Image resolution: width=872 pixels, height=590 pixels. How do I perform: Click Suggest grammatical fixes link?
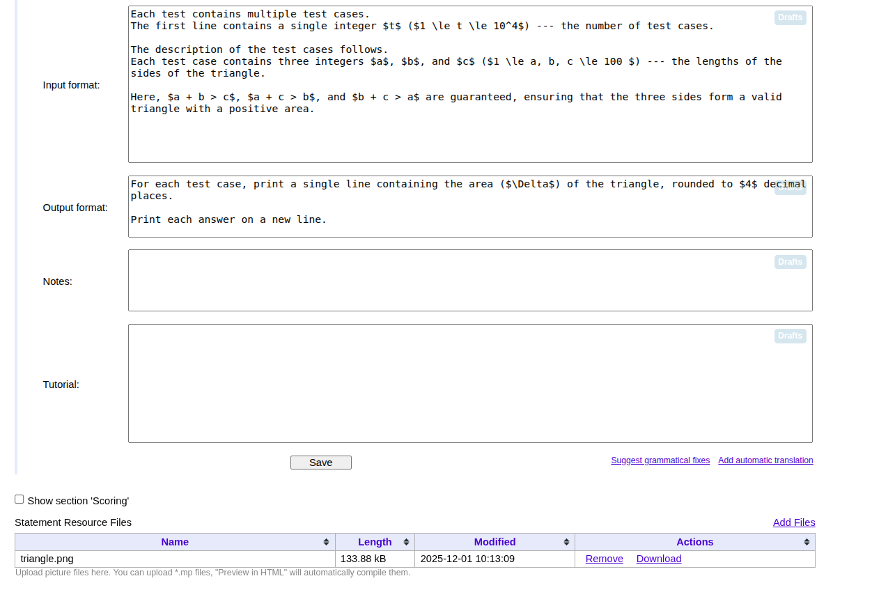pyautogui.click(x=660, y=460)
